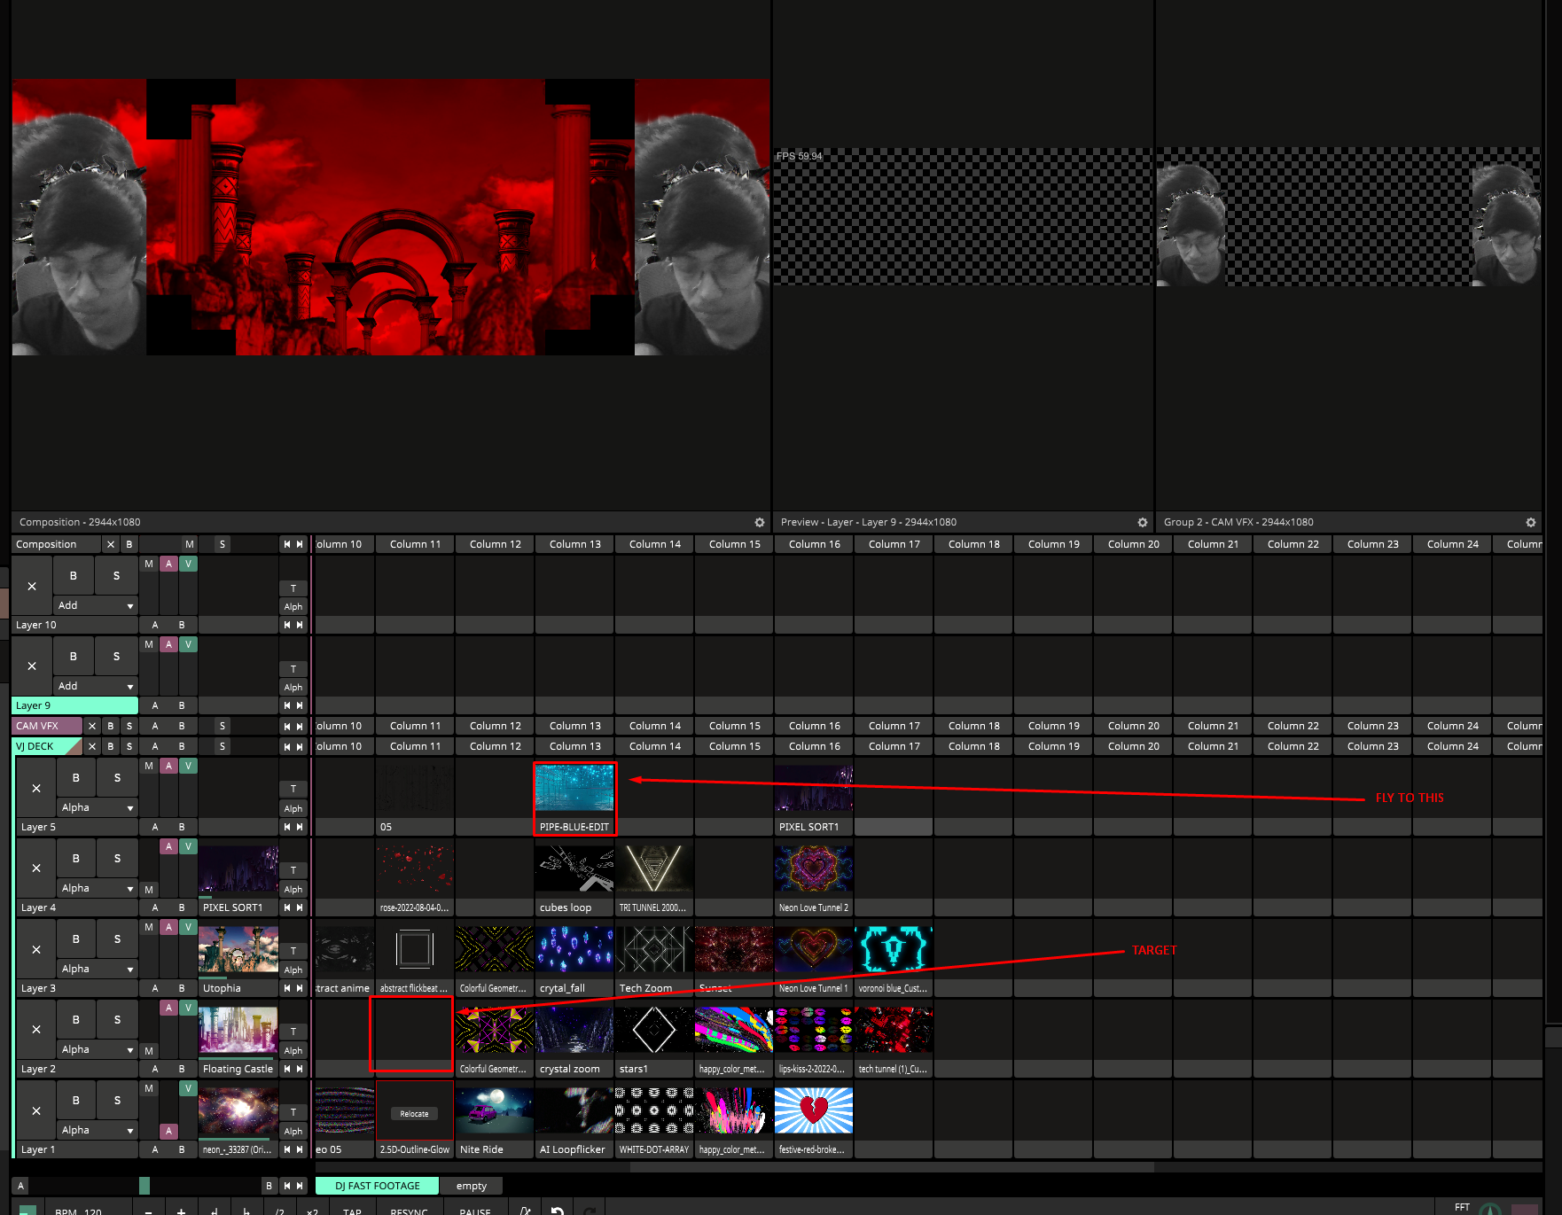
Task: Toggle the green V button on Layer 10
Action: [x=188, y=564]
